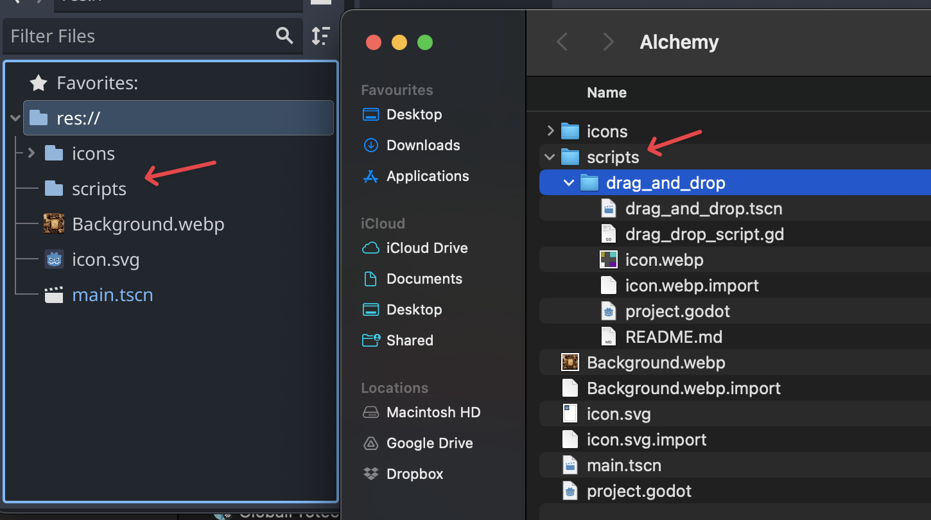Click the search magnifier in Filter Files
The width and height of the screenshot is (931, 520).
point(284,35)
